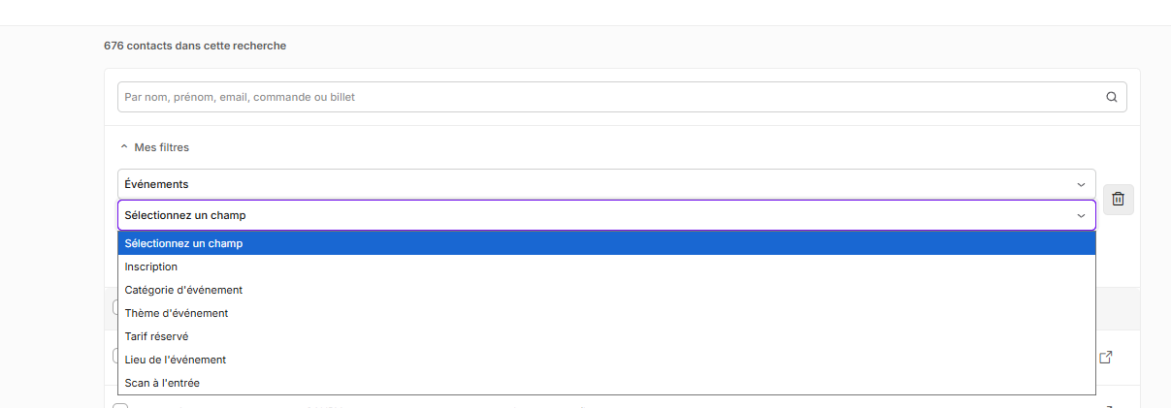This screenshot has height=408, width=1171.
Task: Open the Événements dropdown
Action: 606,184
